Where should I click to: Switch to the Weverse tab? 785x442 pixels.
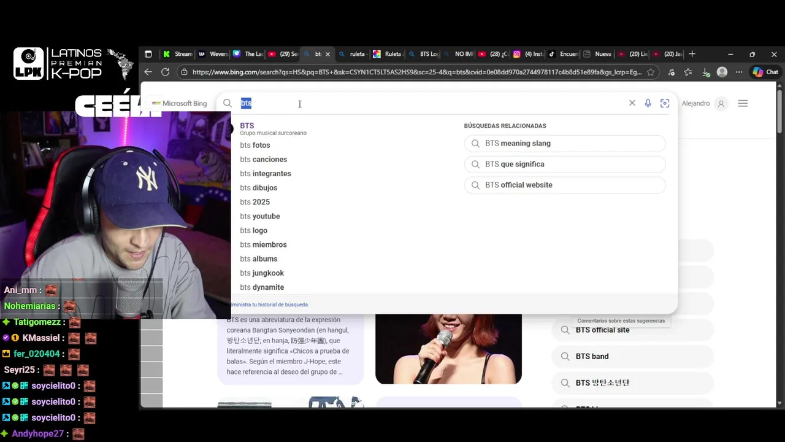coord(213,54)
